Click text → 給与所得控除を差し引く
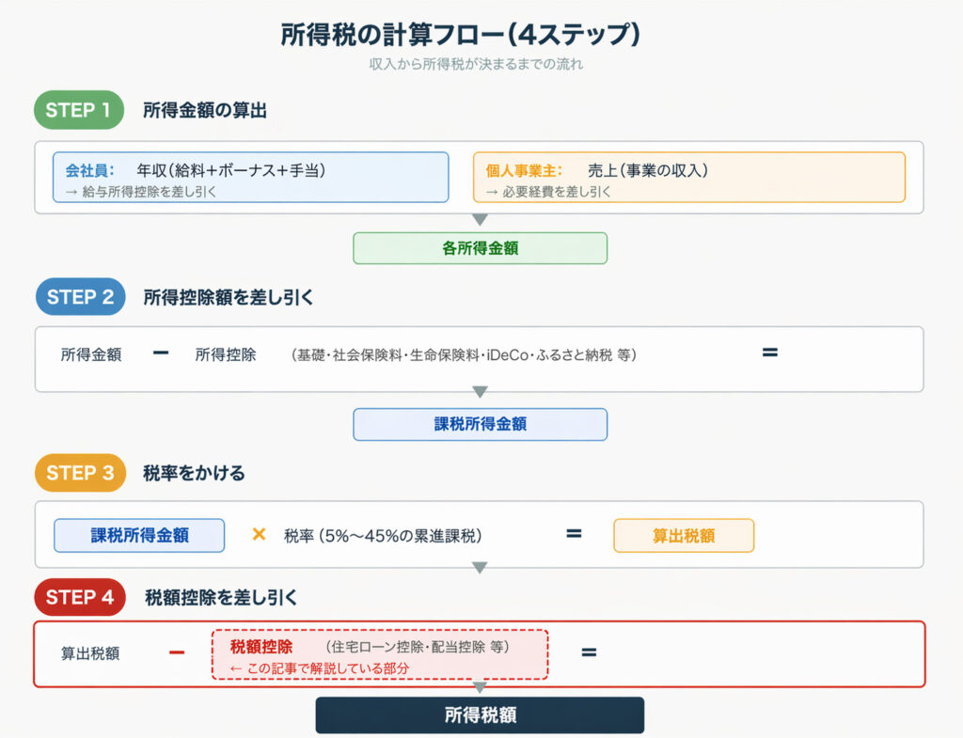The width and height of the screenshot is (963, 738). point(141,192)
